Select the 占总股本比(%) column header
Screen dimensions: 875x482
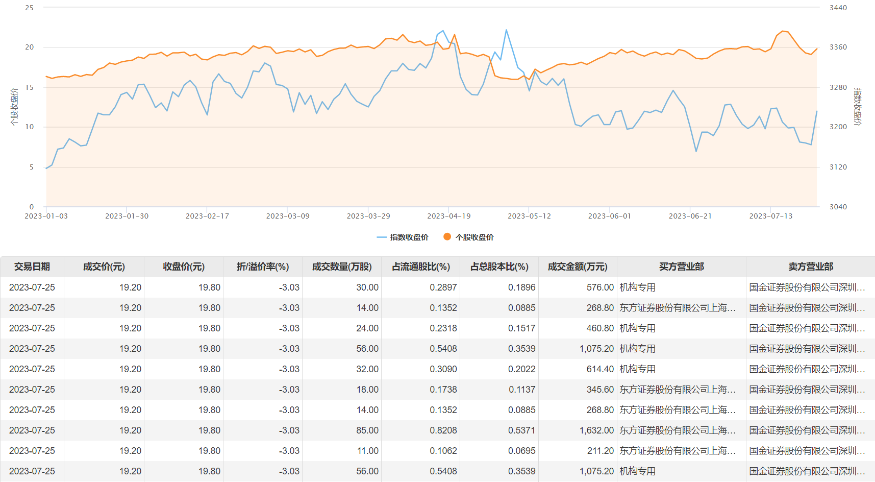pyautogui.click(x=499, y=267)
